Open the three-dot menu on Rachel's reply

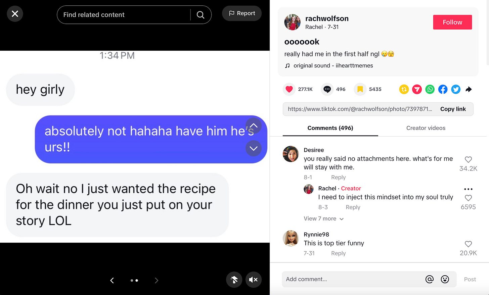468,189
